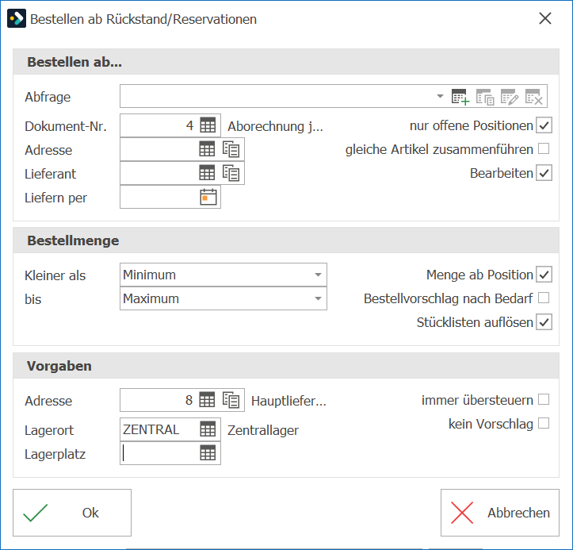Screen dimensions: 573x550
Task: Click the application logo in title bar
Action: point(17,18)
